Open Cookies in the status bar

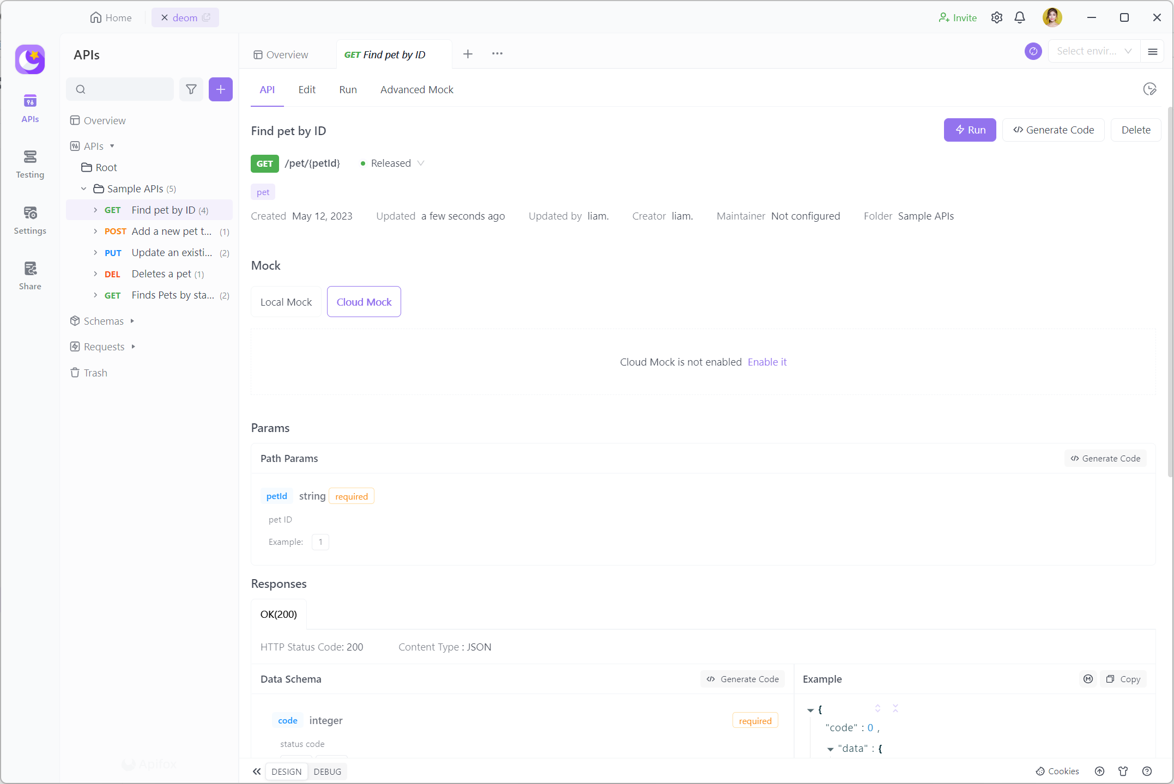click(1057, 771)
